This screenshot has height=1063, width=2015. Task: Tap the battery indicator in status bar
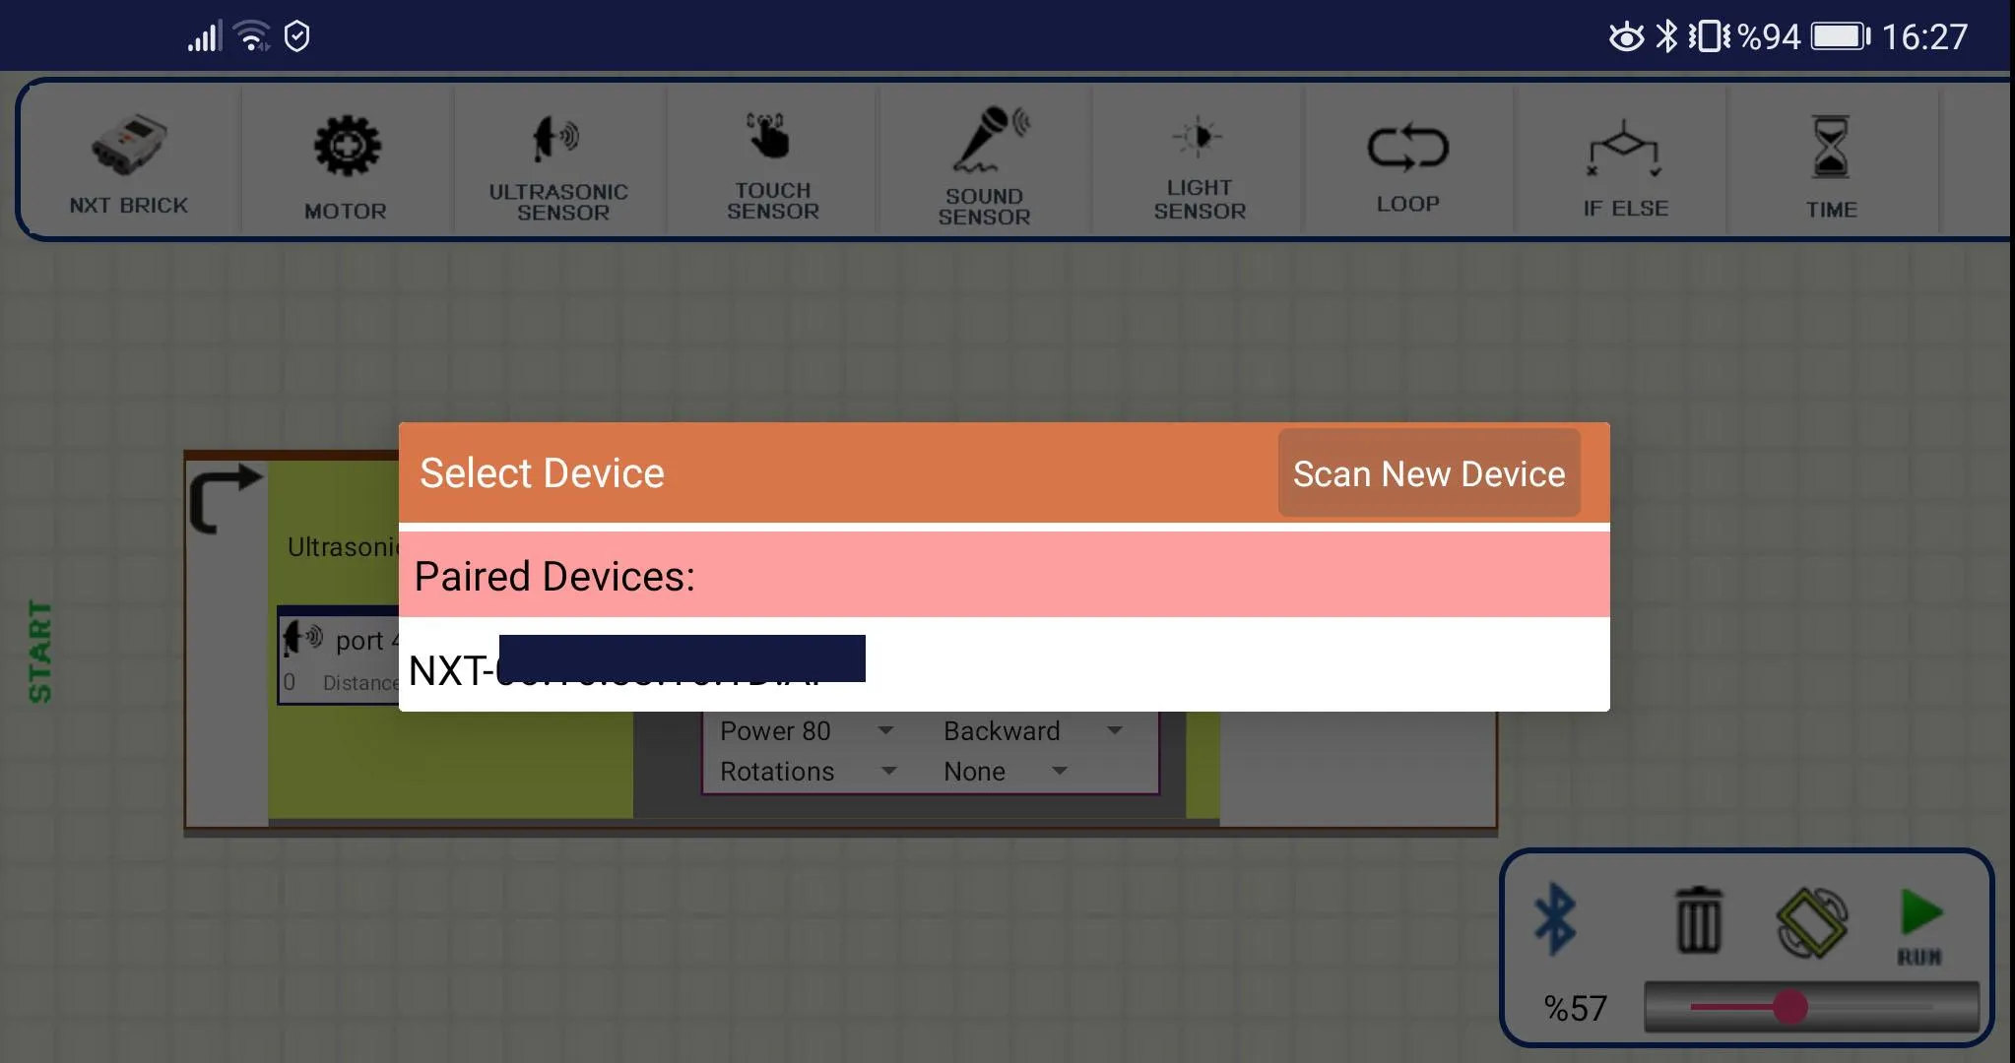(x=1841, y=36)
